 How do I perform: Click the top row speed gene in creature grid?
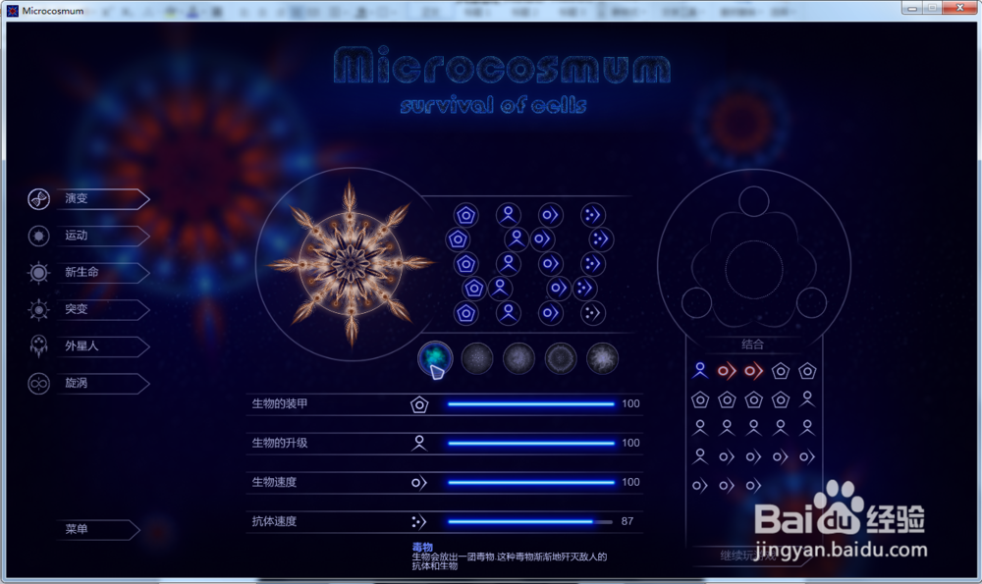point(550,215)
